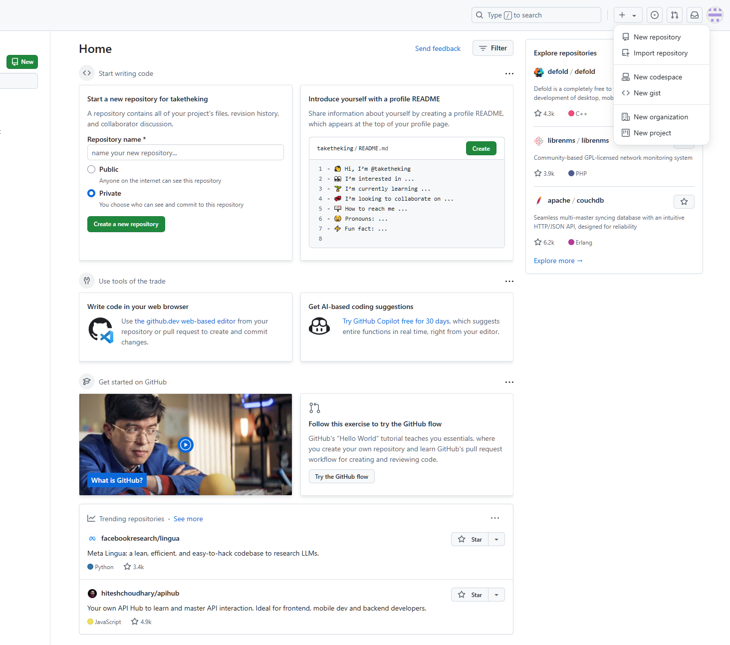Click the green New button in sidebar
The image size is (730, 645).
(x=22, y=62)
